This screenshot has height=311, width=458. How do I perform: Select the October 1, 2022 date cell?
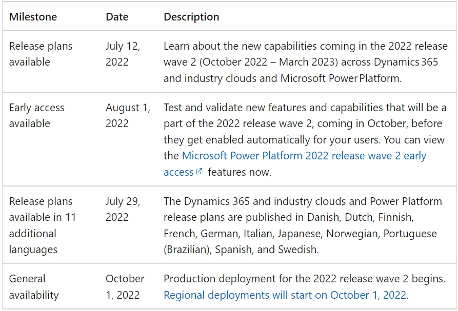[125, 287]
